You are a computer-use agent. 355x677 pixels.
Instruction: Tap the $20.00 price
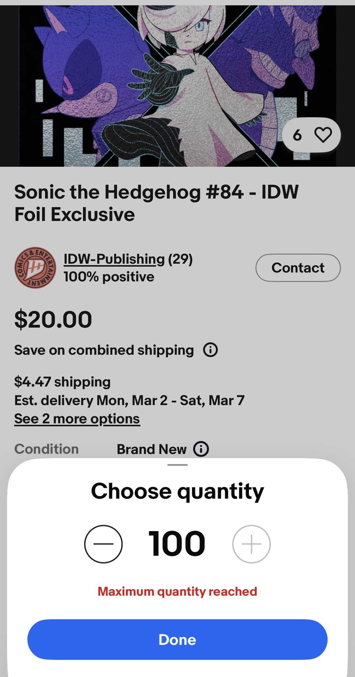pyautogui.click(x=53, y=320)
